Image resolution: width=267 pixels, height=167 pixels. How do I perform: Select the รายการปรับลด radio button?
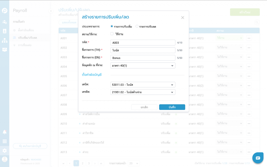coord(137,26)
